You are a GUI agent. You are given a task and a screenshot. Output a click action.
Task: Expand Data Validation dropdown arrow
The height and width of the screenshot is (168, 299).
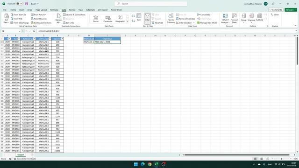[x=194, y=23]
